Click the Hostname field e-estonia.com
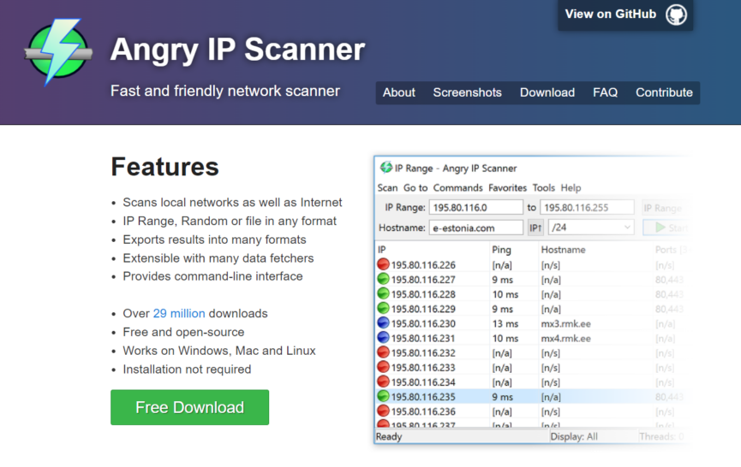Screen dimensions: 741x467 coord(476,228)
